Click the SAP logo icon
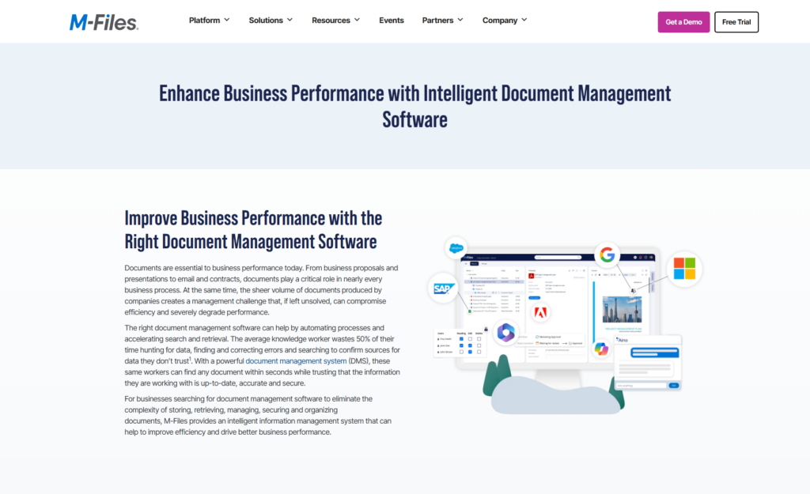The image size is (810, 494). coord(442,289)
